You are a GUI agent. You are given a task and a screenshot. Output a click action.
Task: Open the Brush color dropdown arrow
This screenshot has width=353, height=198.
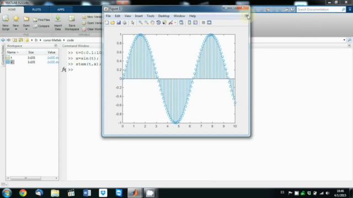point(175,23)
